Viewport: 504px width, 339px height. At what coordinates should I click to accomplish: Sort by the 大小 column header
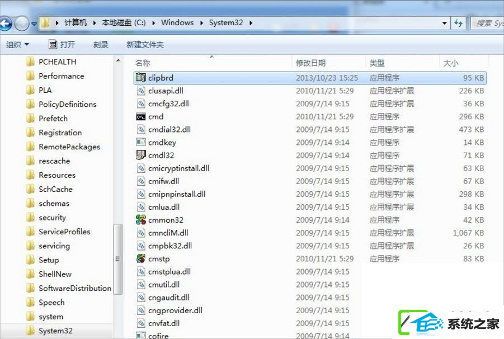click(451, 63)
